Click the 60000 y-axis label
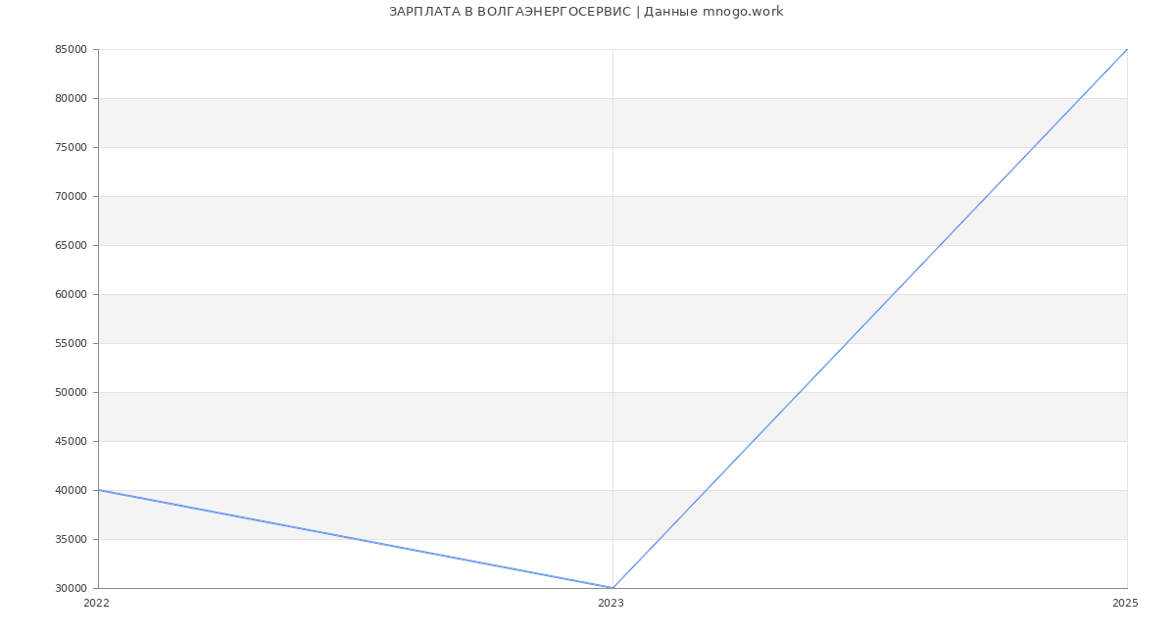Viewport: 1176px width, 637px height. [71, 295]
